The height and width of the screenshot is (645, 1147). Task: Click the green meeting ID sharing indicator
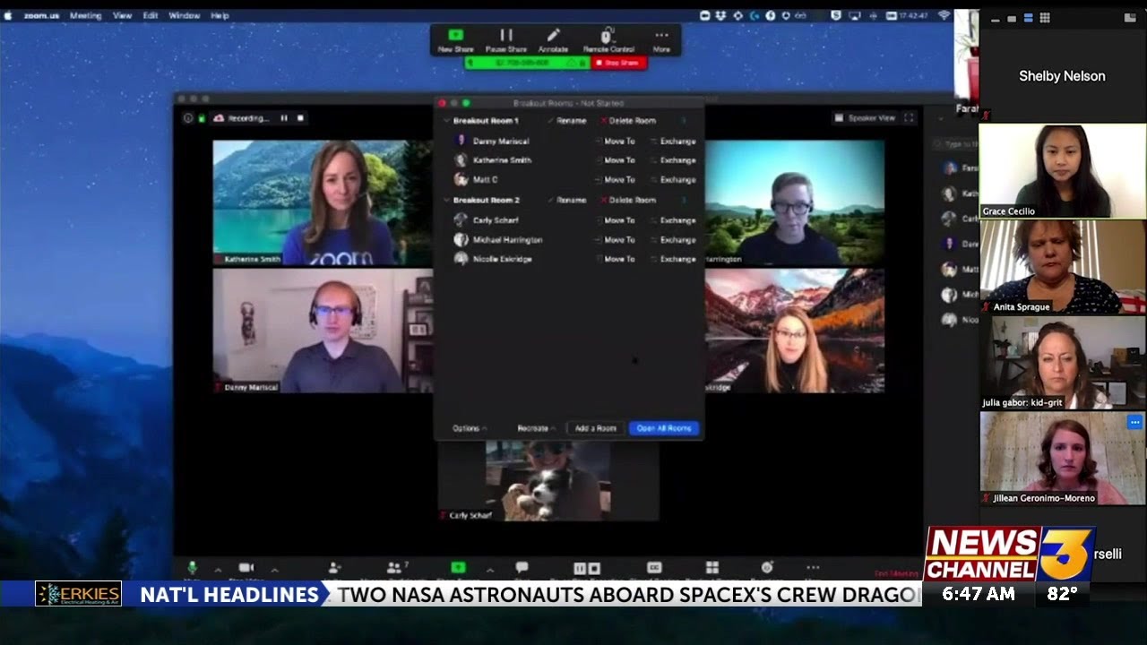point(527,63)
